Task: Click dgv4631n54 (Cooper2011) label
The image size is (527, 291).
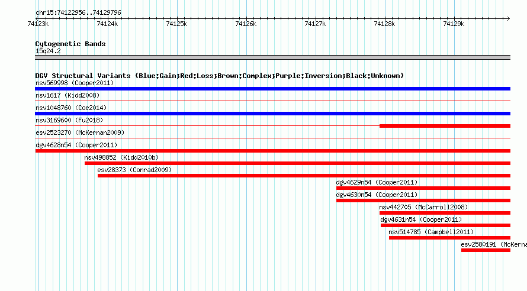Action: pyautogui.click(x=421, y=219)
